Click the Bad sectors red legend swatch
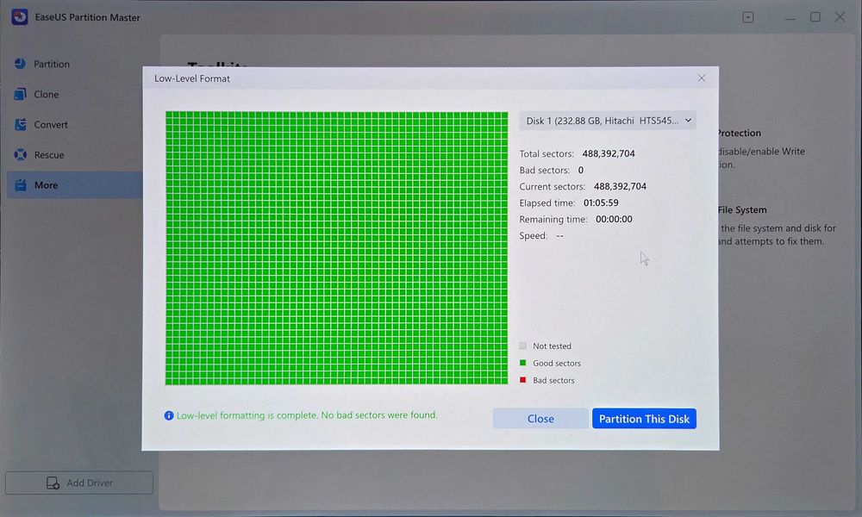 522,380
